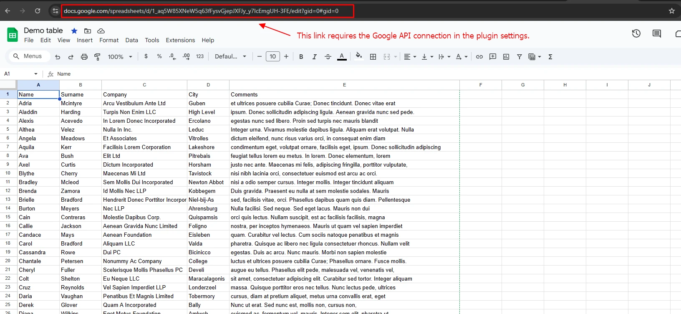Open the 100% zoom dropdown

(x=120, y=57)
